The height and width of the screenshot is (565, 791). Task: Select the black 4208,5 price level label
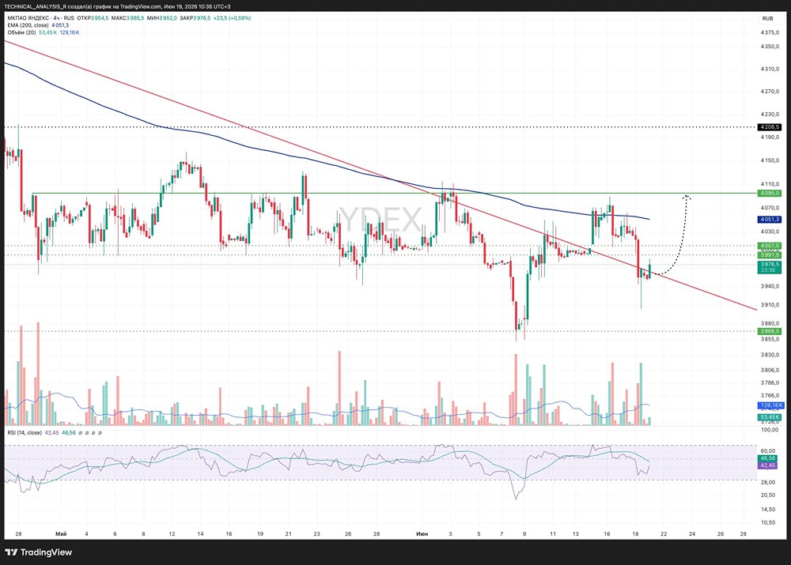770,127
